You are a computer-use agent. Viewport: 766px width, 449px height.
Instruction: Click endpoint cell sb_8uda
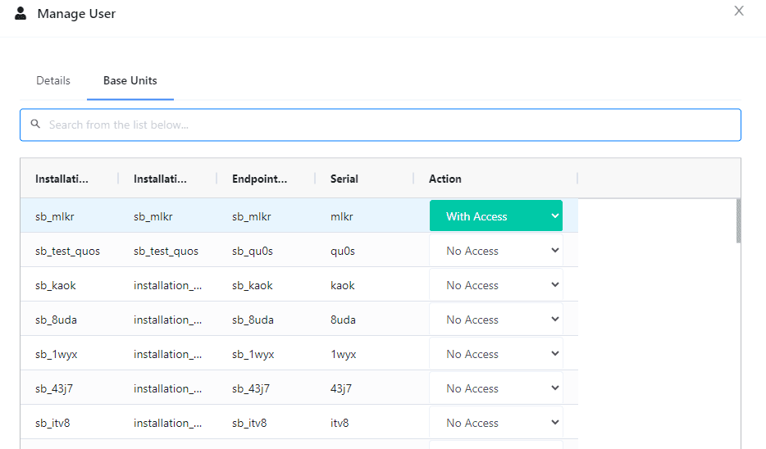click(253, 320)
